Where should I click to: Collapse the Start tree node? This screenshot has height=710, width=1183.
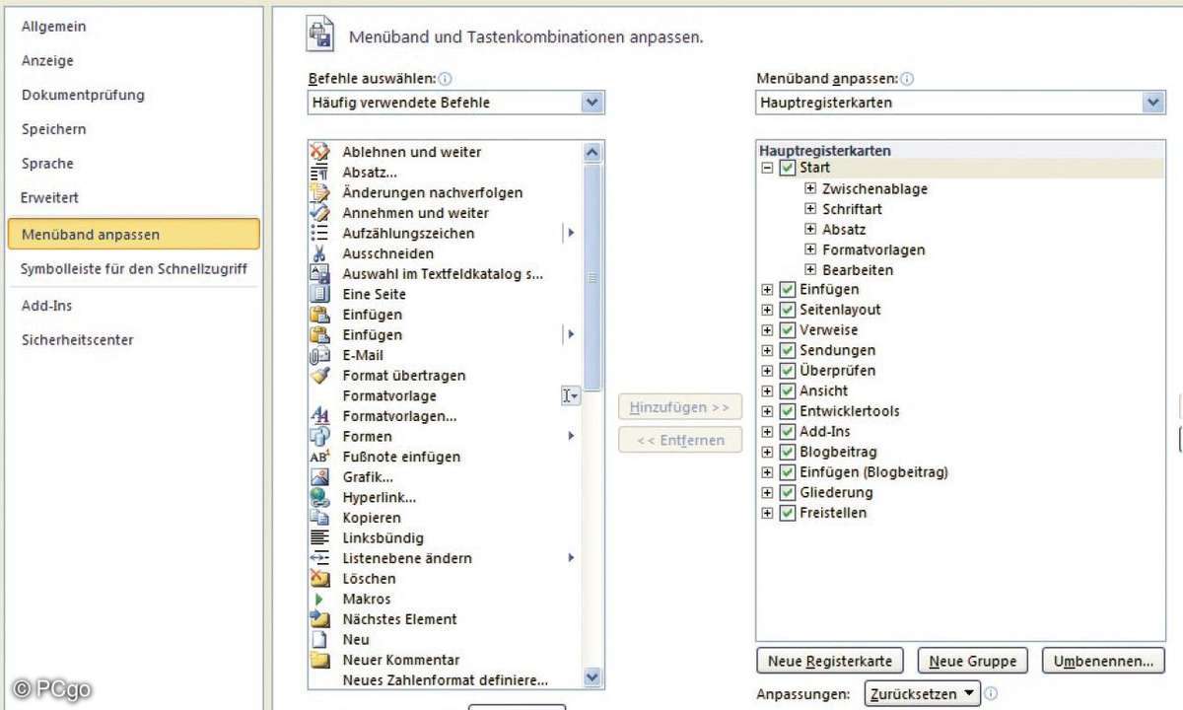(767, 169)
